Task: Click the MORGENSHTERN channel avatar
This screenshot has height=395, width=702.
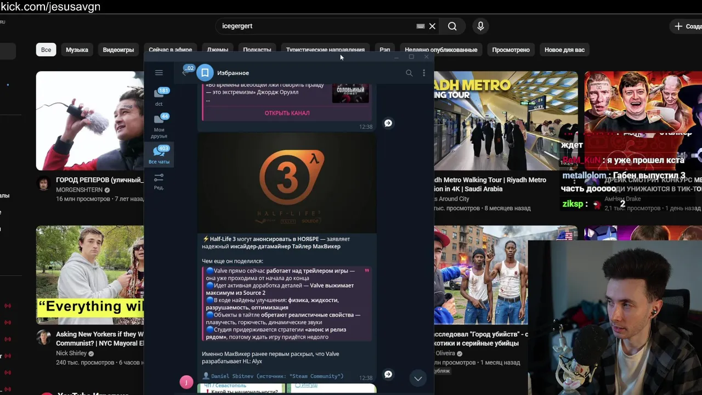Action: [44, 183]
